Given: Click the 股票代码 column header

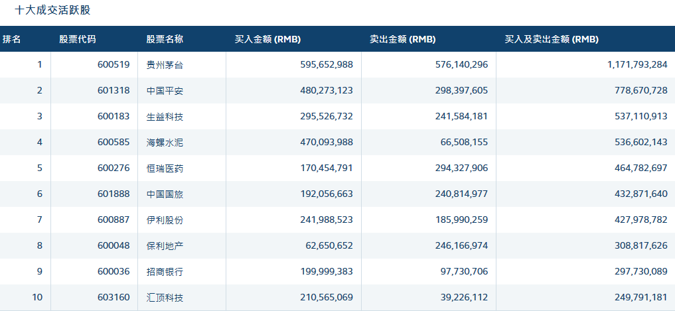Looking at the screenshot, I should (x=78, y=39).
